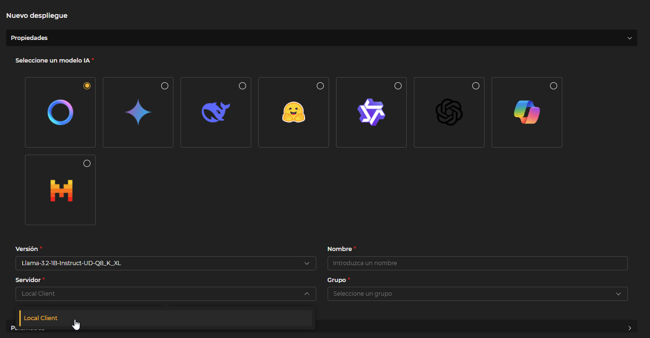Click the Servidor field label
The image size is (650, 338).
[x=28, y=280]
